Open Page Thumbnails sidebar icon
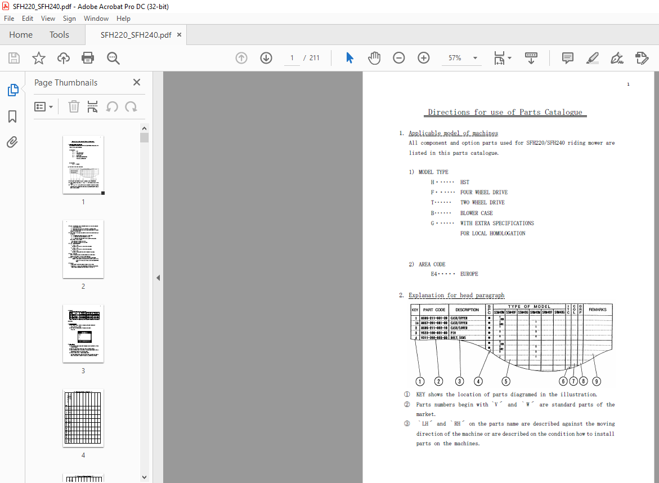 point(13,90)
